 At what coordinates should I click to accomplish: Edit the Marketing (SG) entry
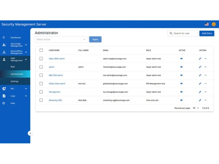click(200, 100)
